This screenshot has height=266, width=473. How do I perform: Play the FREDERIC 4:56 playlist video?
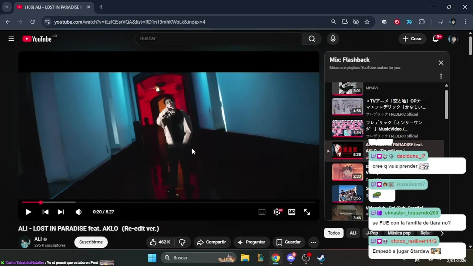coord(348,107)
